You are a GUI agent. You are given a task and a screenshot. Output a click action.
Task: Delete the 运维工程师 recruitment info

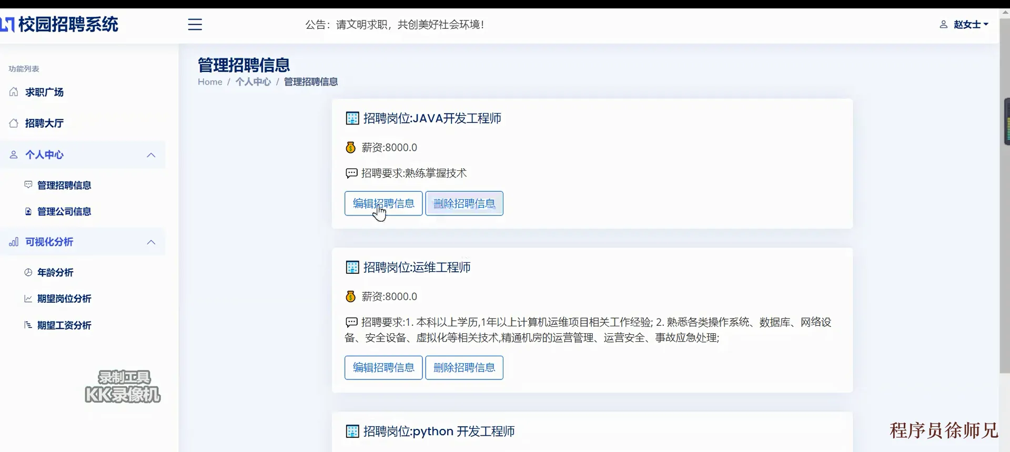click(464, 367)
